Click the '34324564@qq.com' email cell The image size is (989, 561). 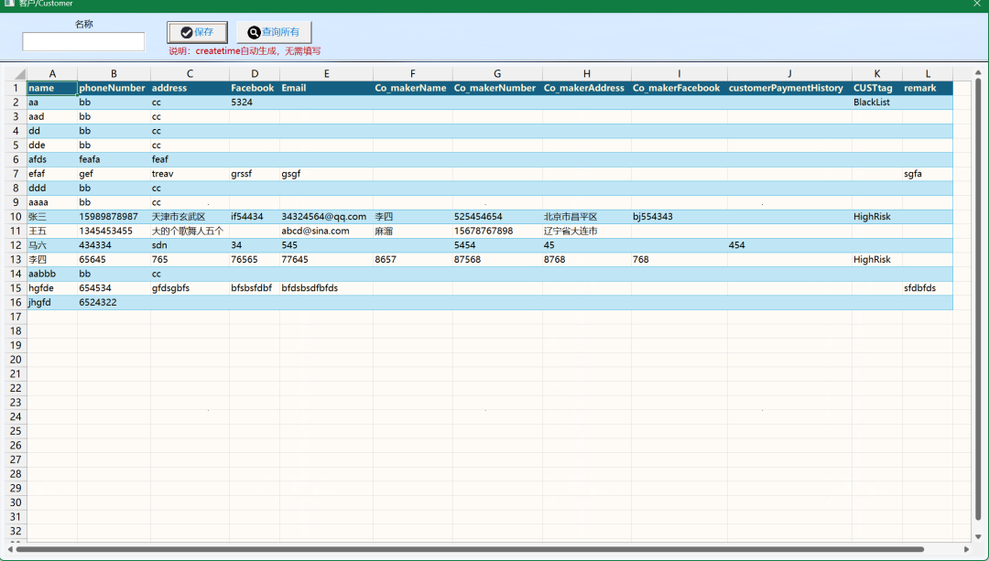pos(326,216)
